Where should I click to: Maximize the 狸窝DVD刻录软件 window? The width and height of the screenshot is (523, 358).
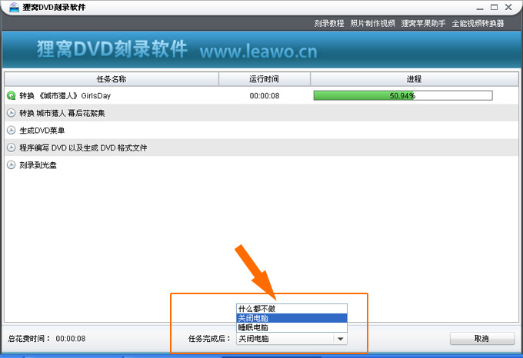pyautogui.click(x=494, y=7)
